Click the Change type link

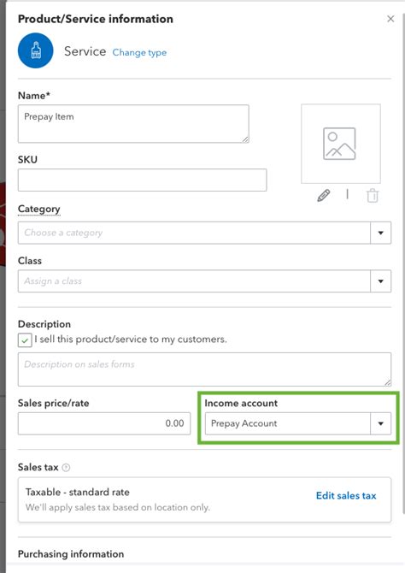(x=139, y=52)
